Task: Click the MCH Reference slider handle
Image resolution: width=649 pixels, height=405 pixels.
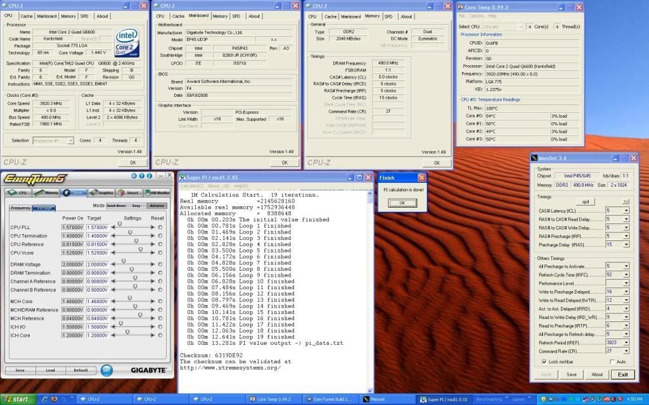Action: click(140, 315)
